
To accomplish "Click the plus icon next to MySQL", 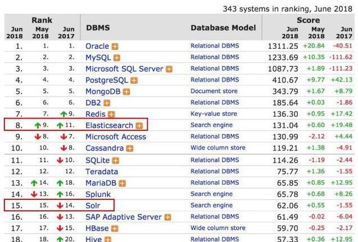I will click(117, 58).
